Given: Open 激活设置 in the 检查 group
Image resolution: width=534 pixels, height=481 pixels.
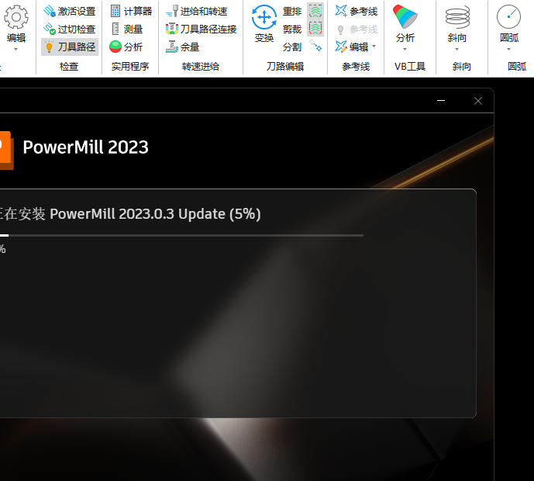Looking at the screenshot, I should pos(70,12).
